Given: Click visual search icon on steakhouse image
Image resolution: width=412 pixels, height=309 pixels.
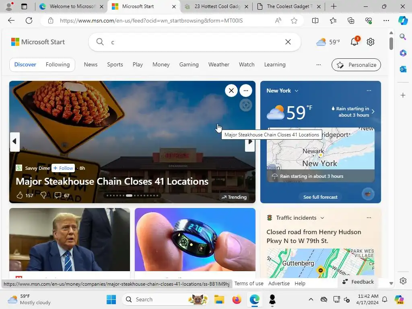Looking at the screenshot, I should [x=246, y=105].
